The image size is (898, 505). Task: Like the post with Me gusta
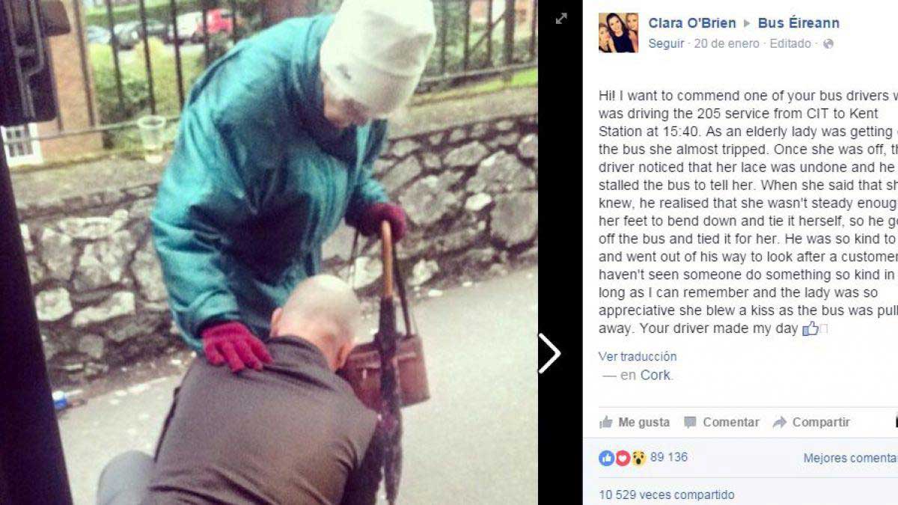635,422
